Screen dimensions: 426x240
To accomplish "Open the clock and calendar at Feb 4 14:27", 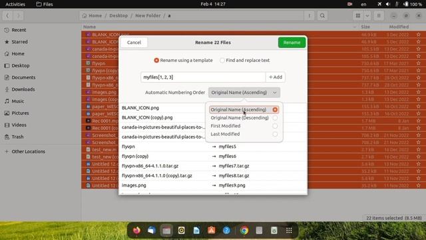I will pos(213,4).
